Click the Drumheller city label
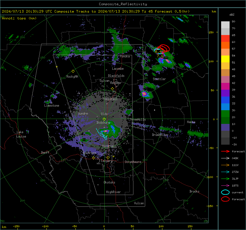Viewport: 246px width, 230px height. pos(160,135)
